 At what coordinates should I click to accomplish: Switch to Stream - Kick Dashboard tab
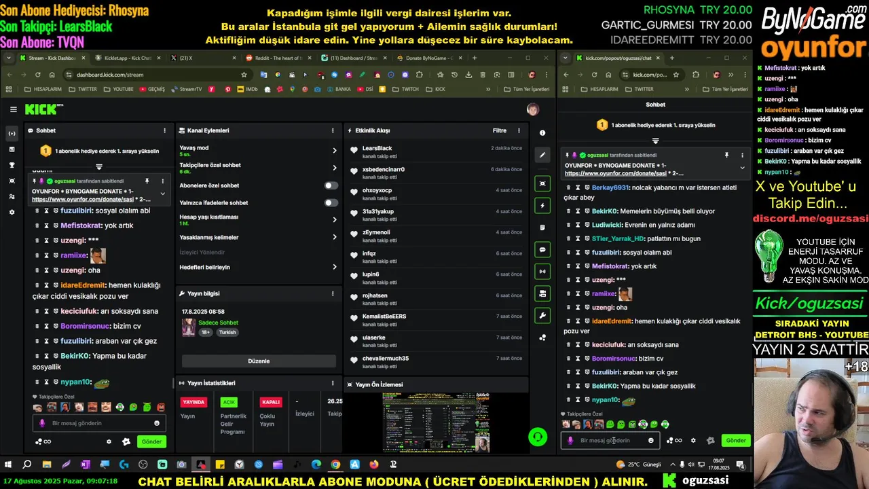pos(52,58)
